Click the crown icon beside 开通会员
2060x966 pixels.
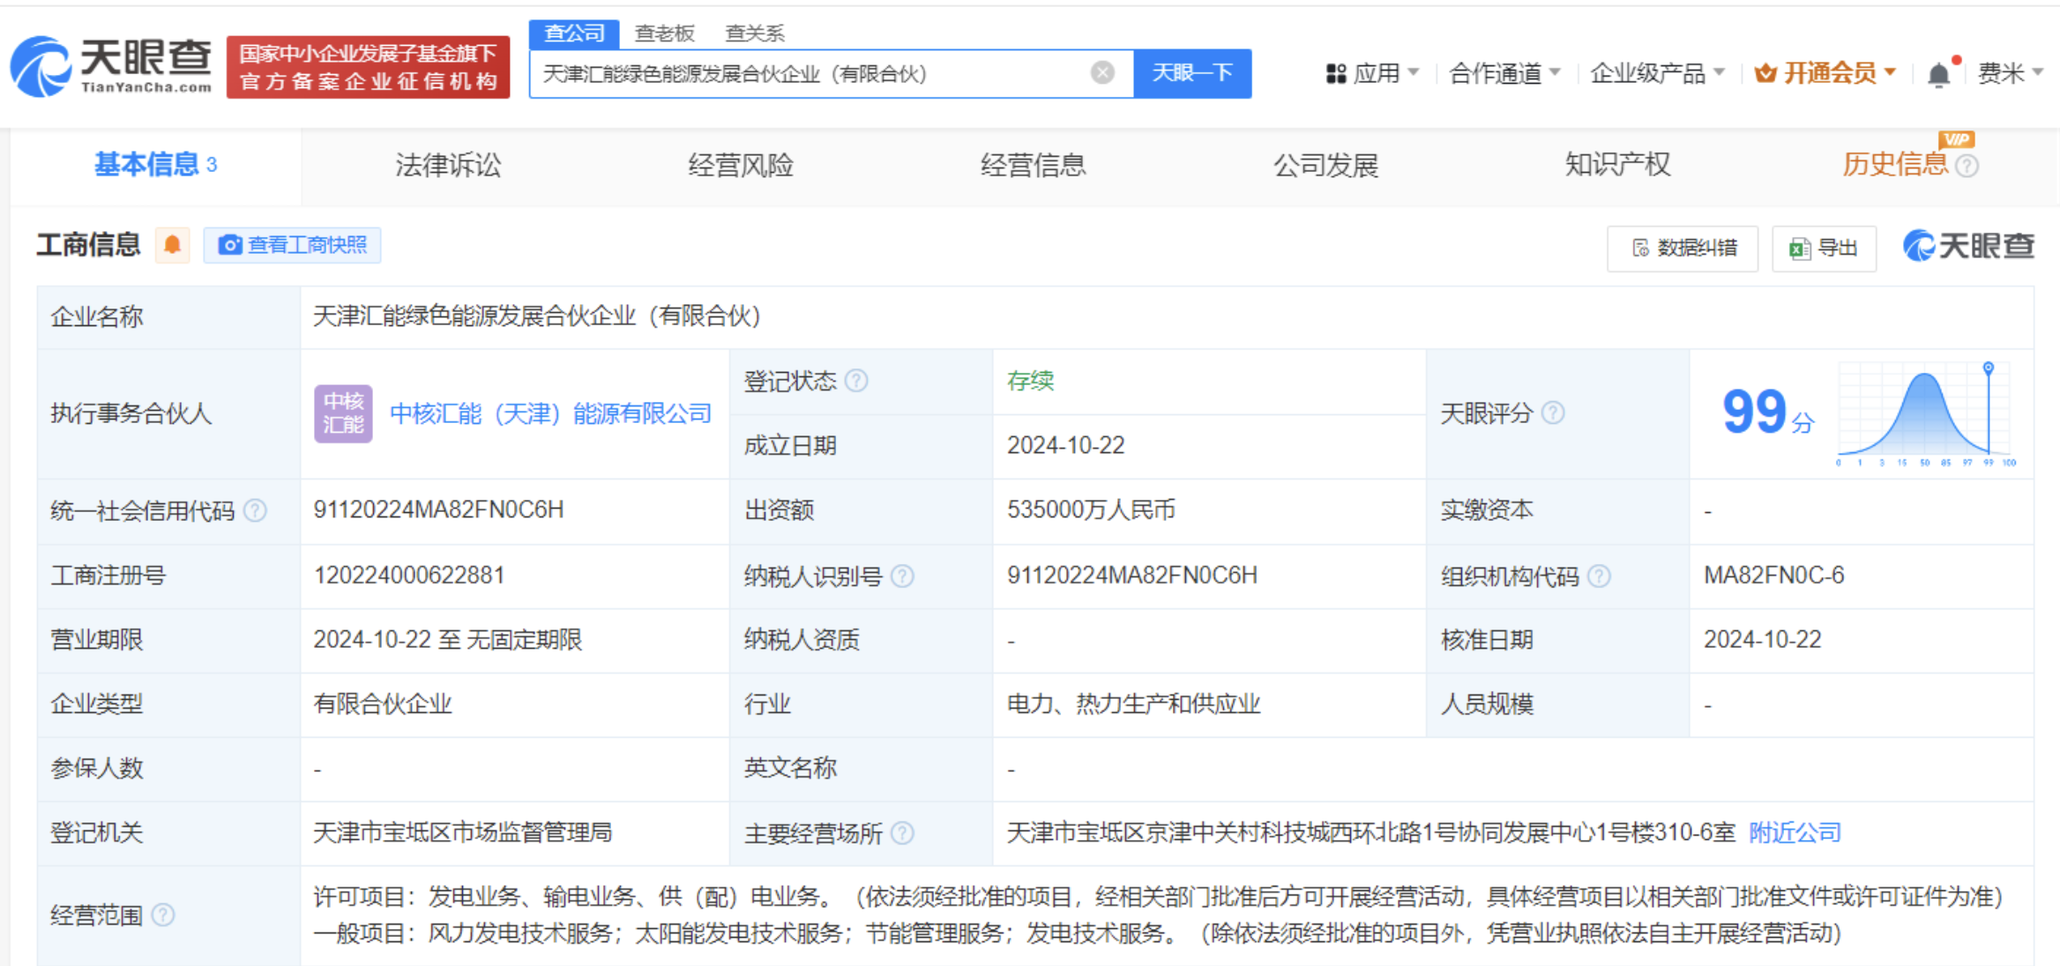coord(1765,73)
